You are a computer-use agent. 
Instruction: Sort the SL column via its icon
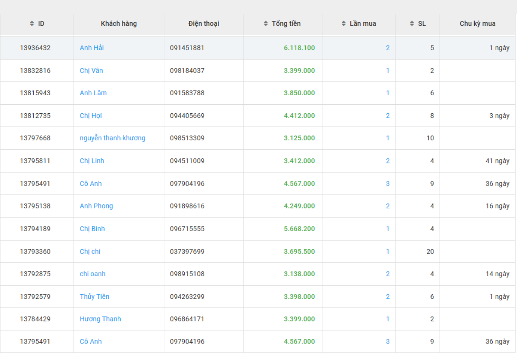point(412,24)
